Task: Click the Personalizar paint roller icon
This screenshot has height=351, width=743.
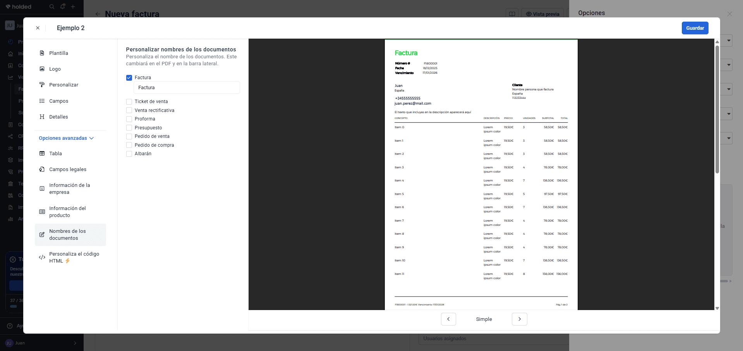Action: pos(42,85)
